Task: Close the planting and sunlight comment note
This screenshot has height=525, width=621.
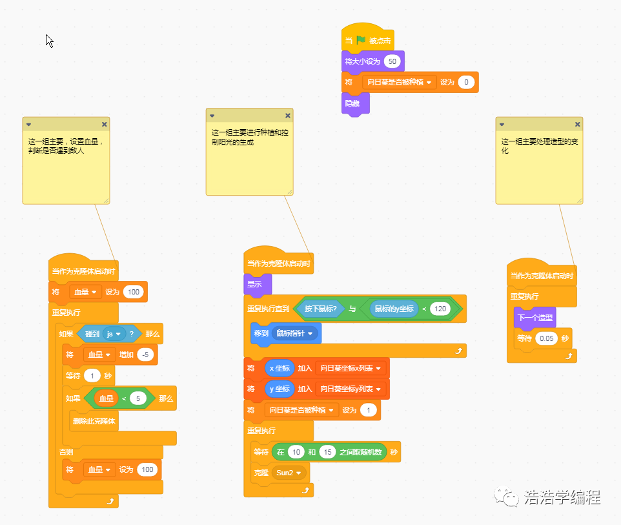Action: pos(288,116)
